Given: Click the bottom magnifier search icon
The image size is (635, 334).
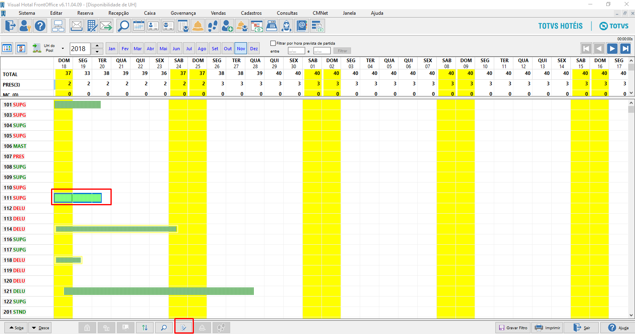Looking at the screenshot, I should point(164,328).
